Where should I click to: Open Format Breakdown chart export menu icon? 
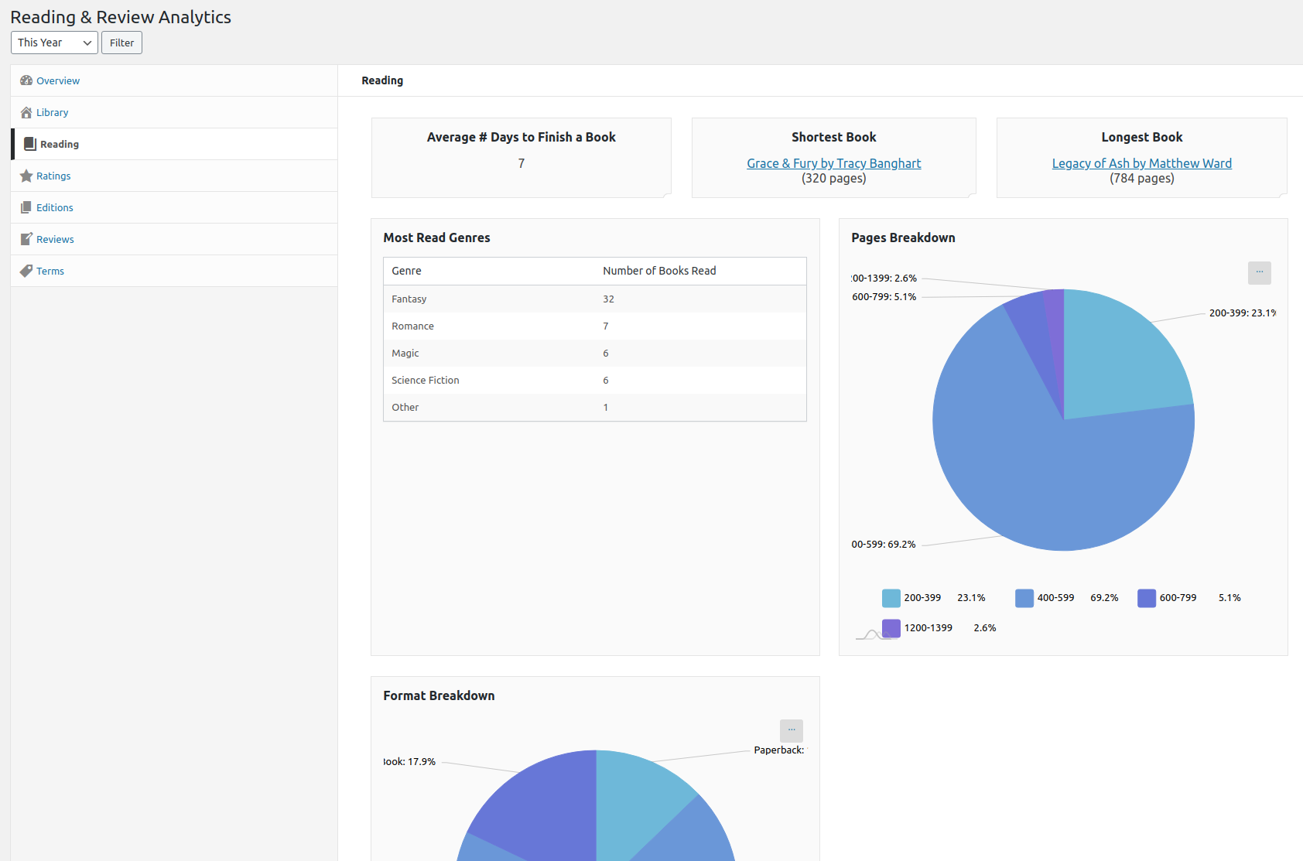click(791, 730)
